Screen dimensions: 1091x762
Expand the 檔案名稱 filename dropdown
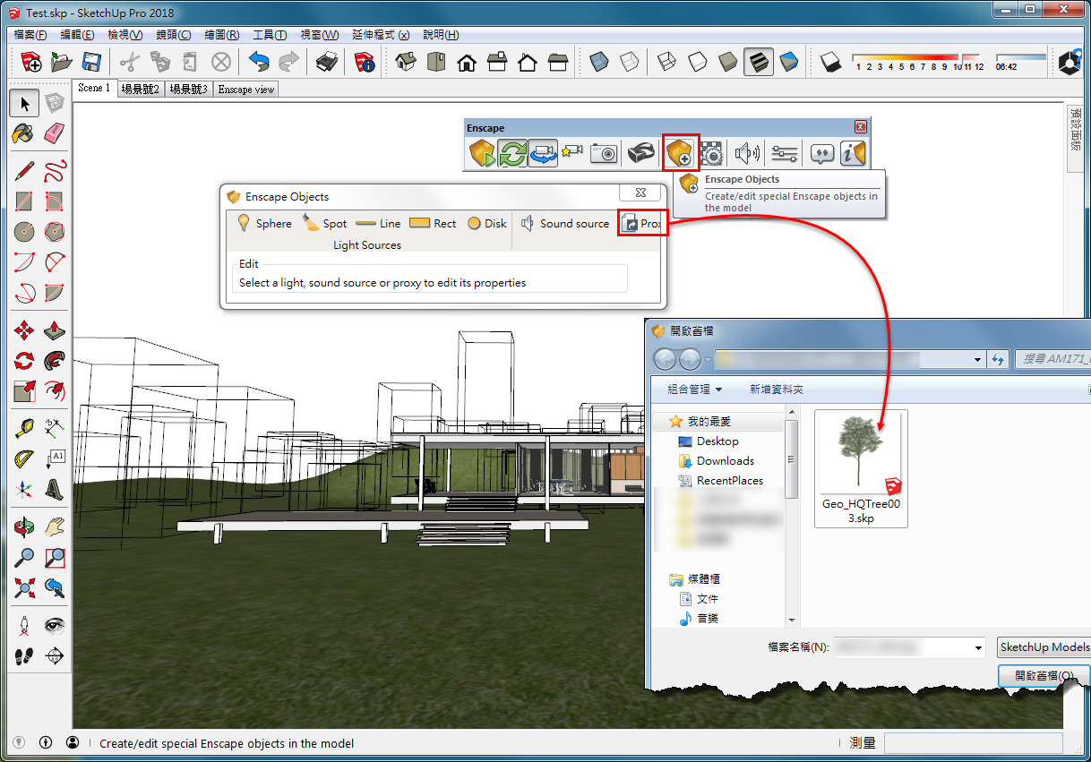[x=978, y=646]
